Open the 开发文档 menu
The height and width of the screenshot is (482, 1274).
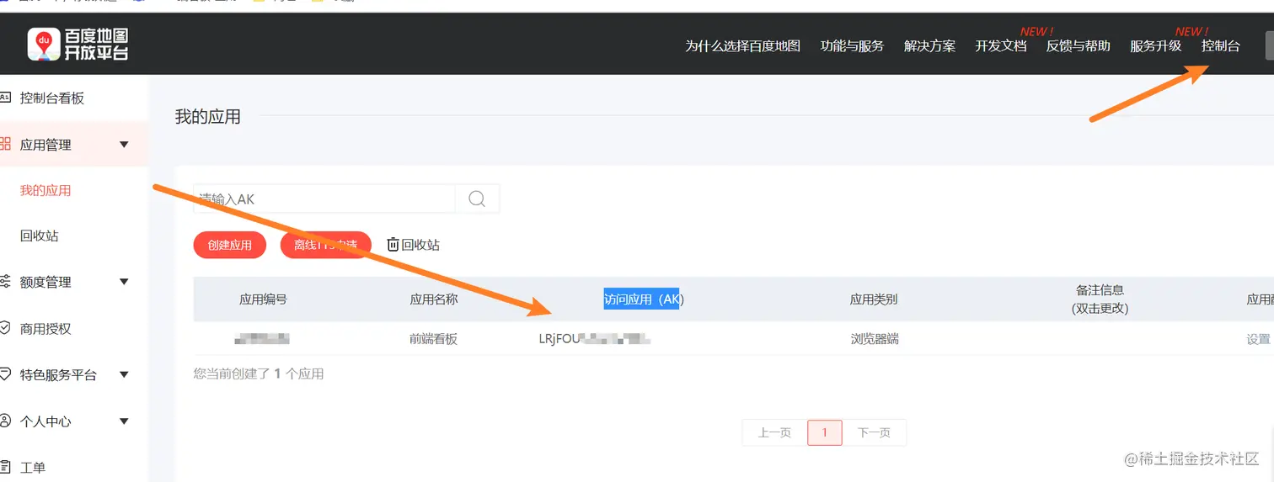pos(1001,46)
